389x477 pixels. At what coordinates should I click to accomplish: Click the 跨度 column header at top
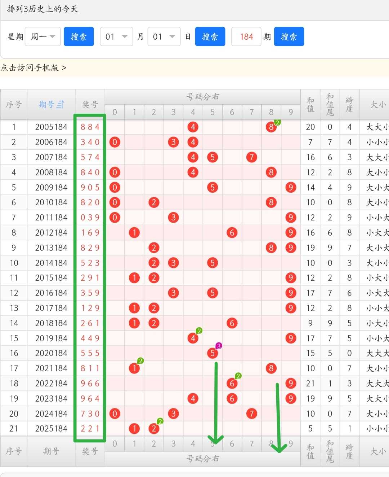pyautogui.click(x=349, y=105)
